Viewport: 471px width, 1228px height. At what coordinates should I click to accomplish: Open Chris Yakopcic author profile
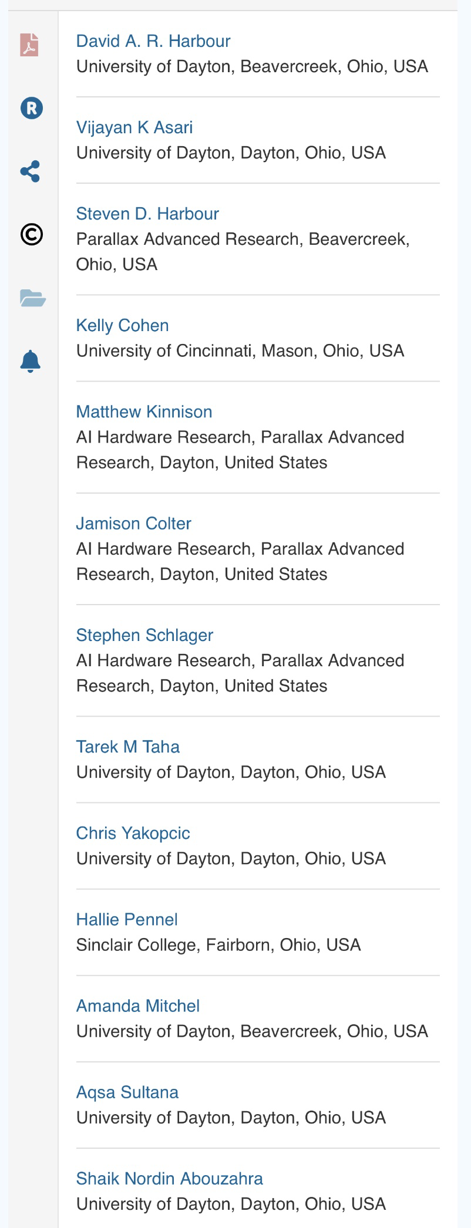tap(133, 833)
